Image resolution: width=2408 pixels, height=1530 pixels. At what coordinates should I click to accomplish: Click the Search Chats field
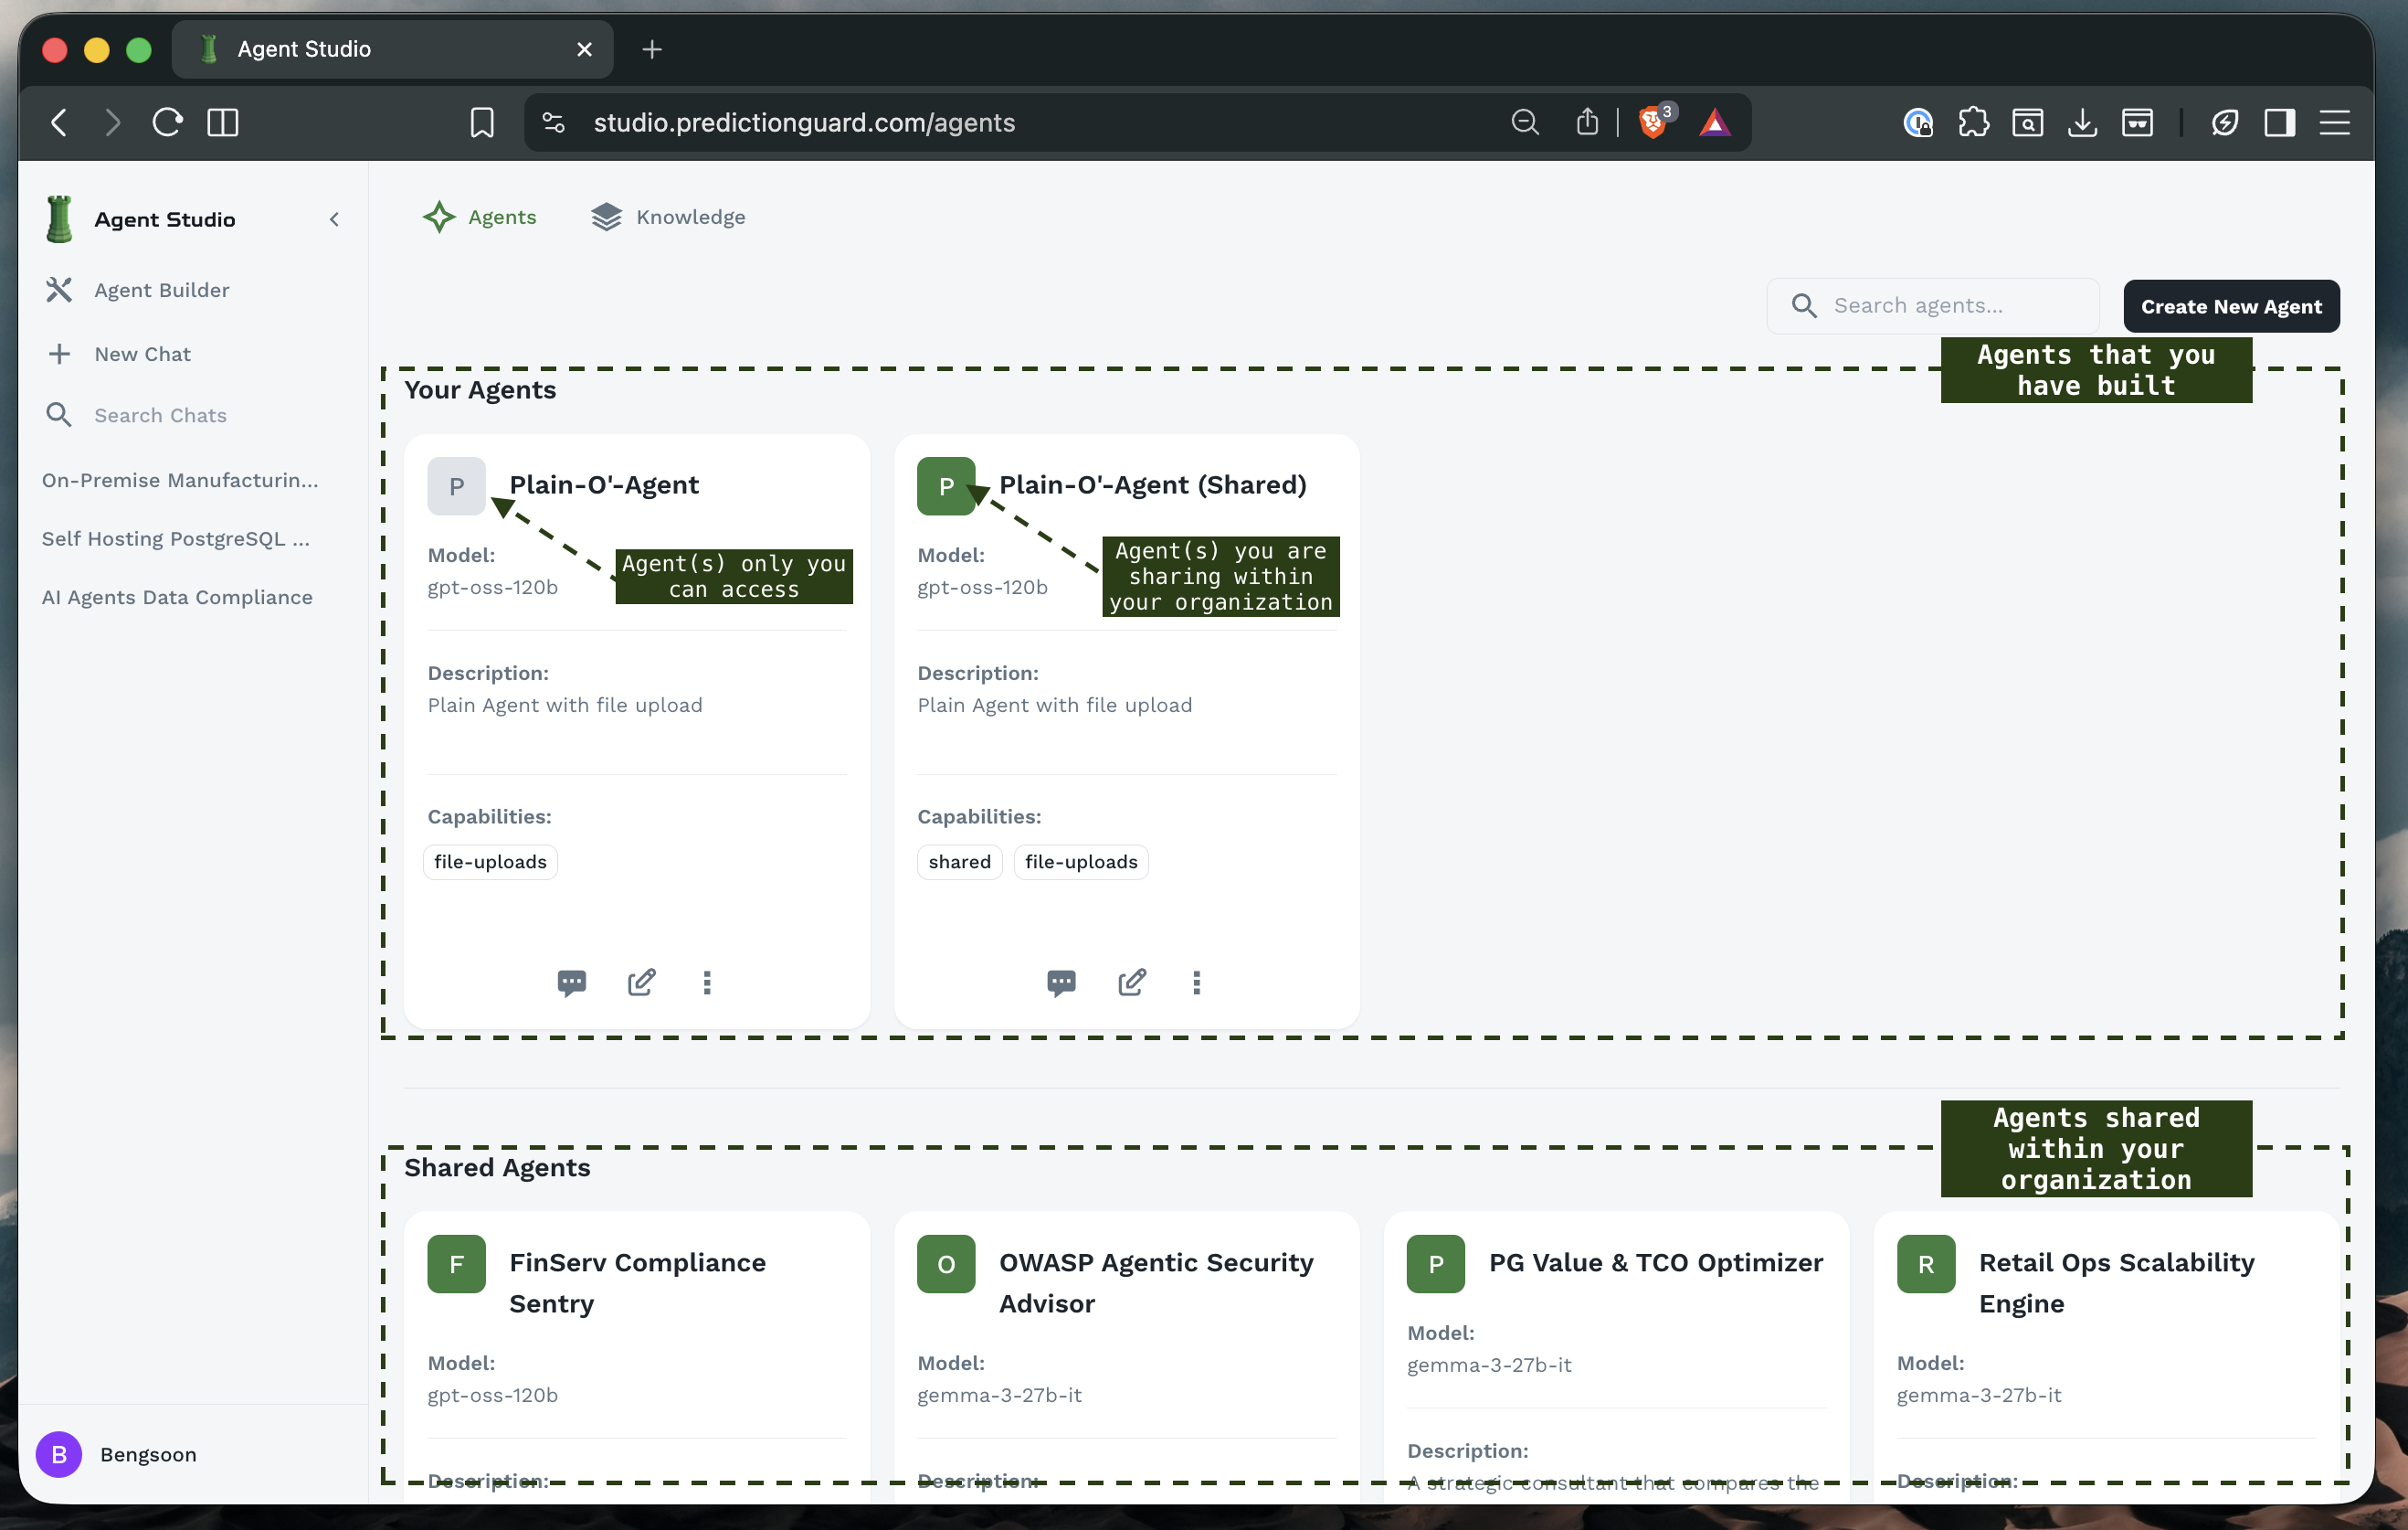(x=160, y=415)
